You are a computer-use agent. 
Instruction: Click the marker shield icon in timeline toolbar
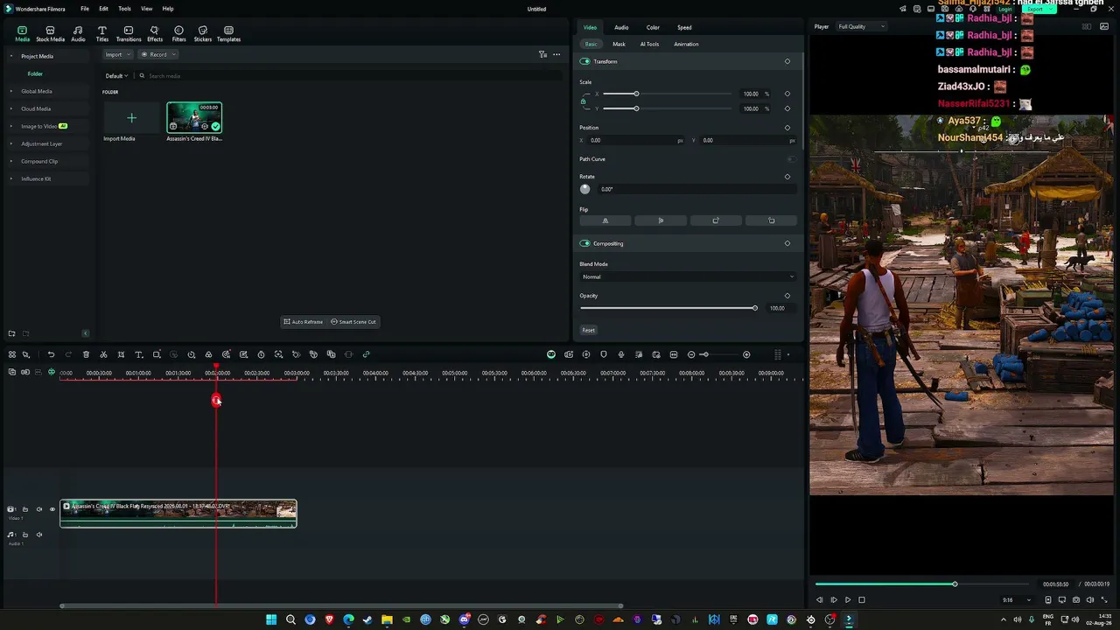604,354
